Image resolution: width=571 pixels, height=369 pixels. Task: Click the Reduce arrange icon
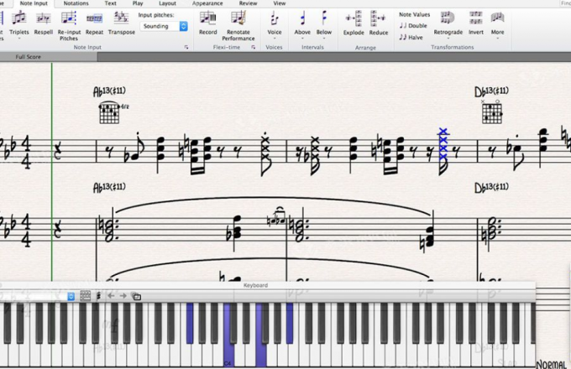pos(379,18)
